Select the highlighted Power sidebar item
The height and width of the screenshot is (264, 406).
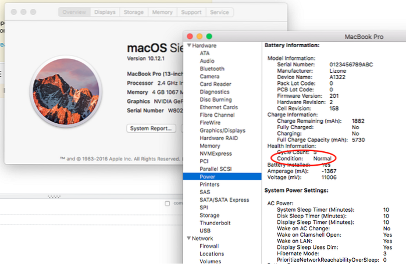(x=208, y=176)
